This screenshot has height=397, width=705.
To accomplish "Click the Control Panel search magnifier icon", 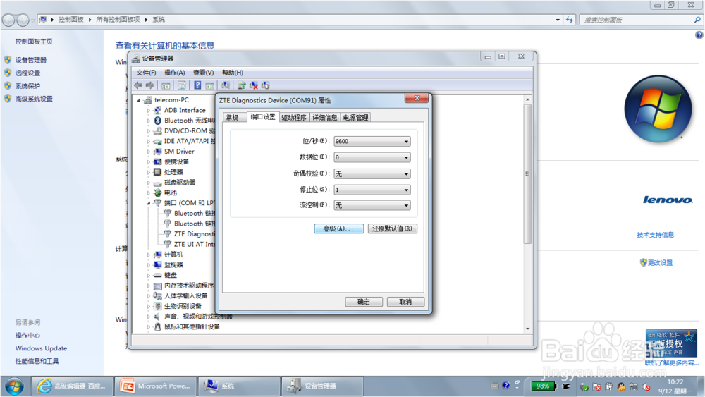I will tap(697, 20).
